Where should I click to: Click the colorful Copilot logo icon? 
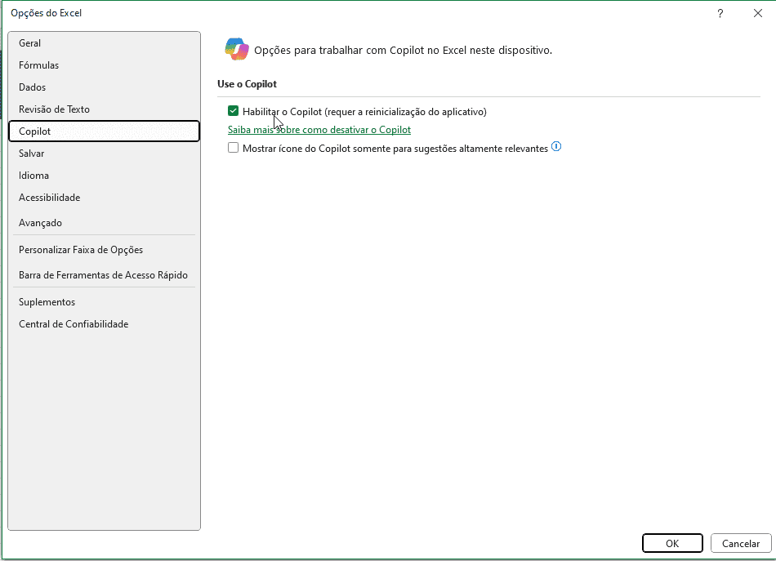pyautogui.click(x=237, y=50)
